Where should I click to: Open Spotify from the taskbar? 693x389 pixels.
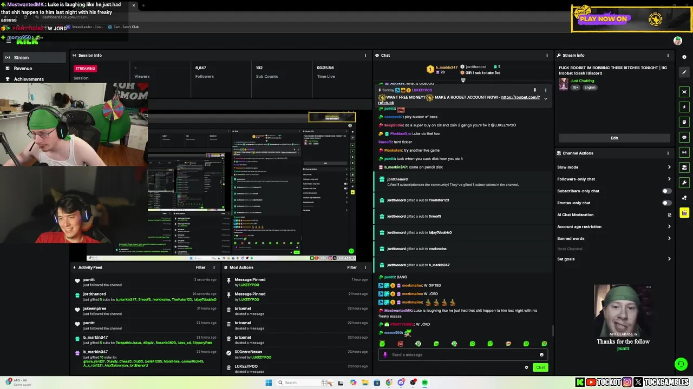click(x=425, y=383)
